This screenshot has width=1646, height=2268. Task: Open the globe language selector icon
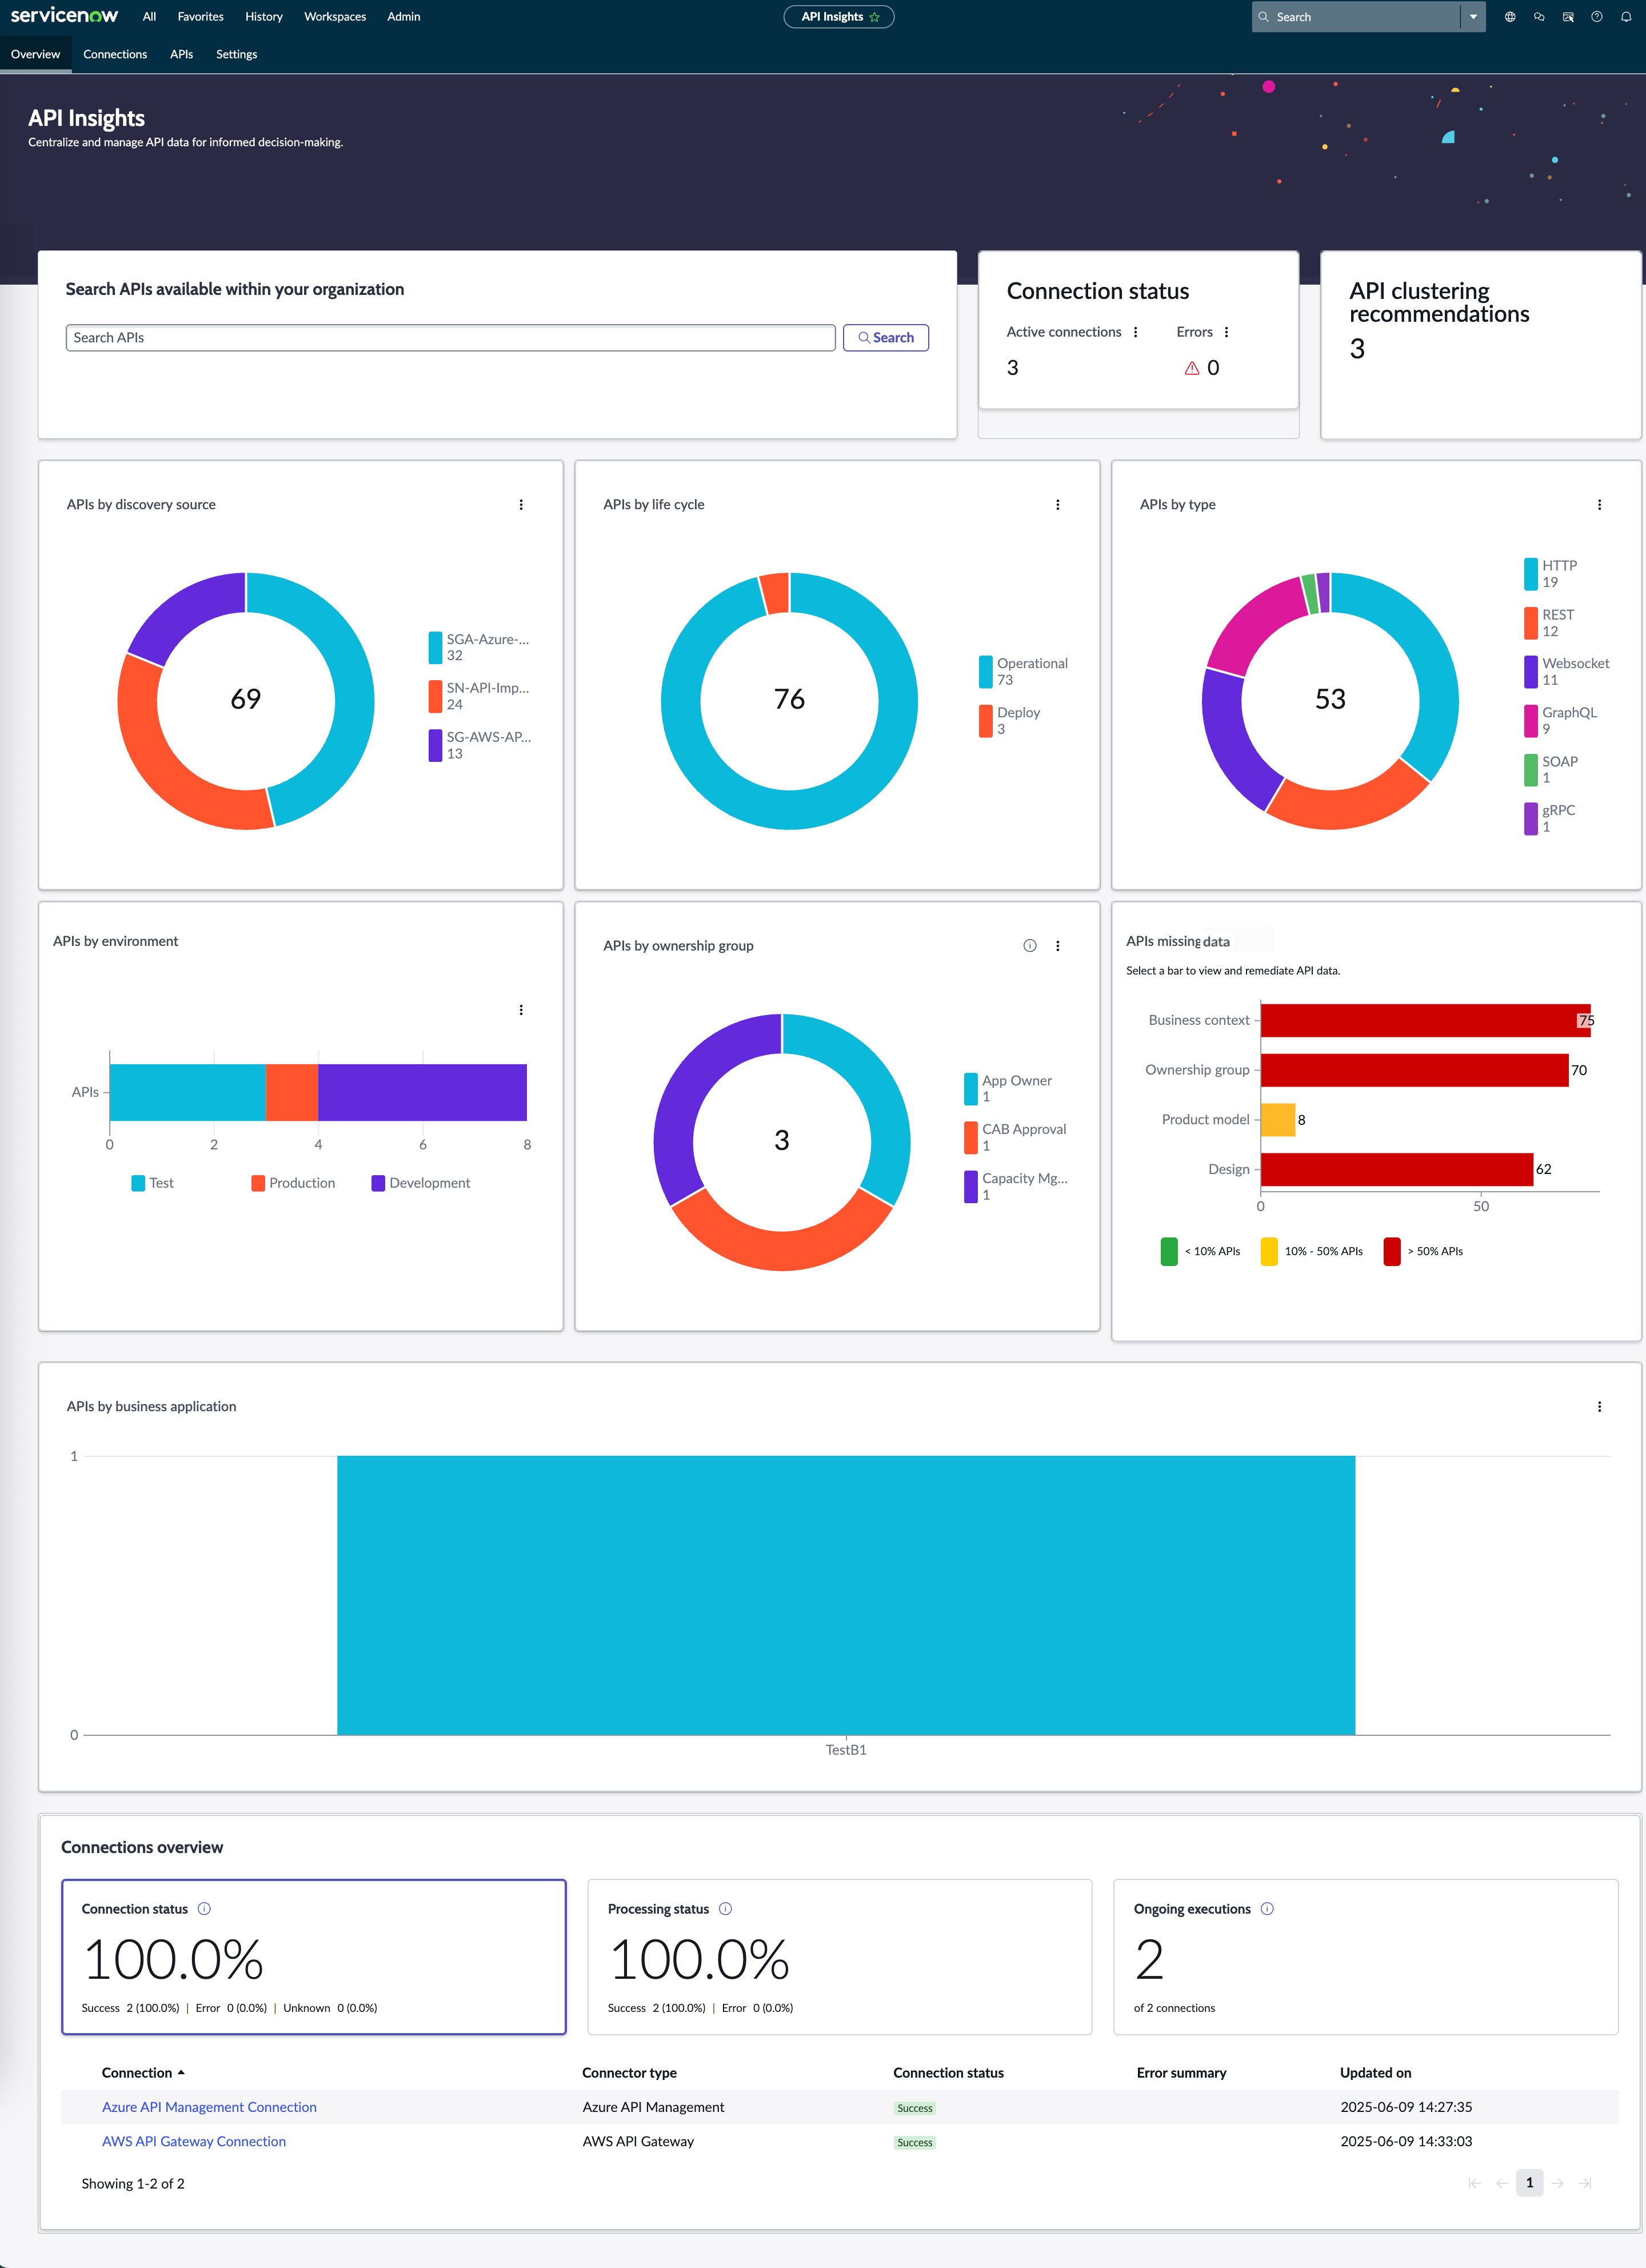[x=1510, y=17]
